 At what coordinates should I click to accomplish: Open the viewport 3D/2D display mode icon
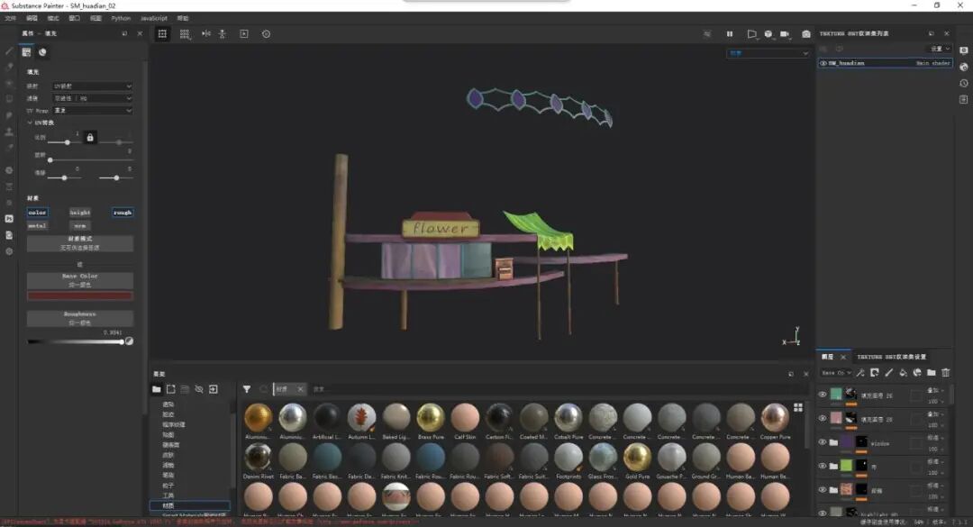pyautogui.click(x=751, y=34)
